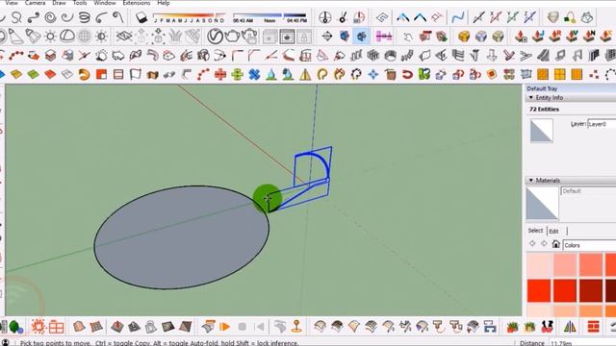Click the red layered box icon

click(50, 56)
